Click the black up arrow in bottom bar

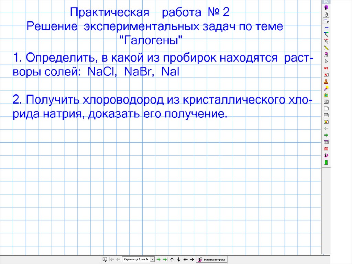point(172,259)
